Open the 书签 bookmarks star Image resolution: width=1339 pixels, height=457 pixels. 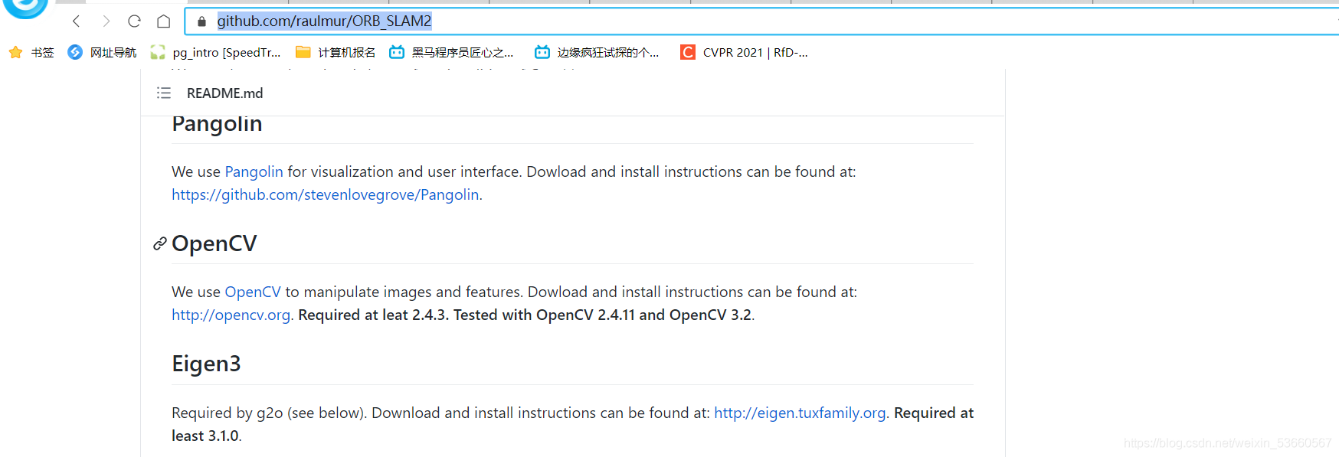tap(31, 52)
